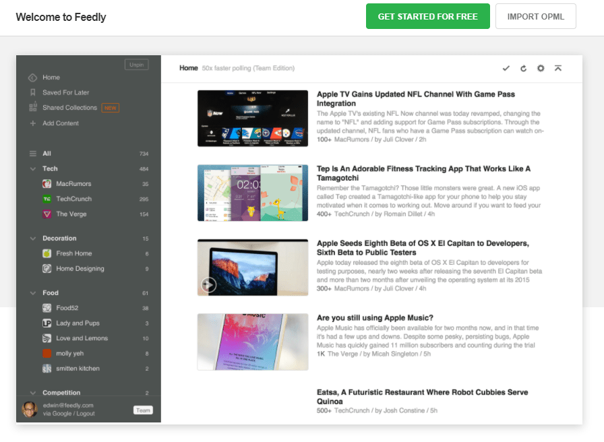
Task: Click the Love and Lemons feed icon
Action: click(47, 338)
